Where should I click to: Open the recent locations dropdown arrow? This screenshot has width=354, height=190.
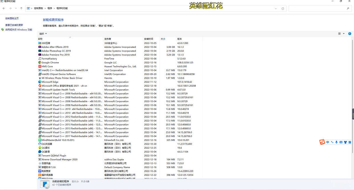click(x=16, y=8)
